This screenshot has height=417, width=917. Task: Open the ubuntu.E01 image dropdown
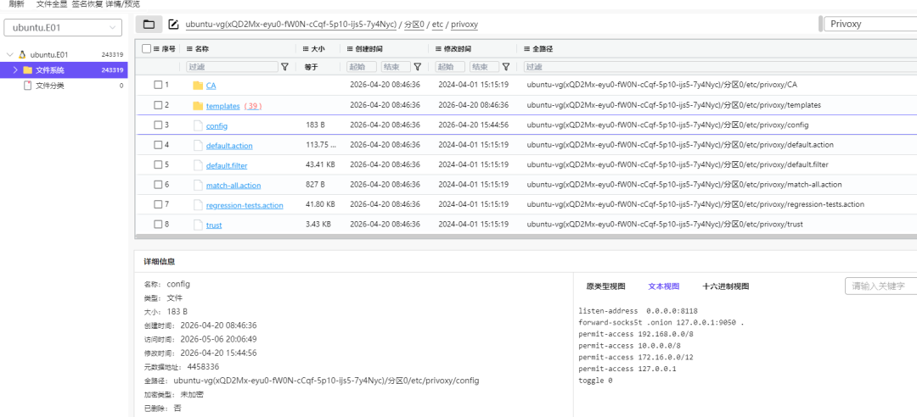click(x=63, y=27)
